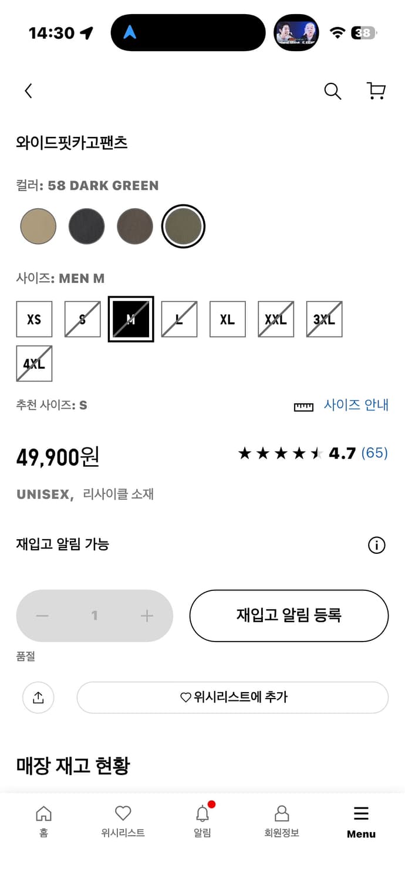
Task: Select size XL
Action: tap(227, 319)
